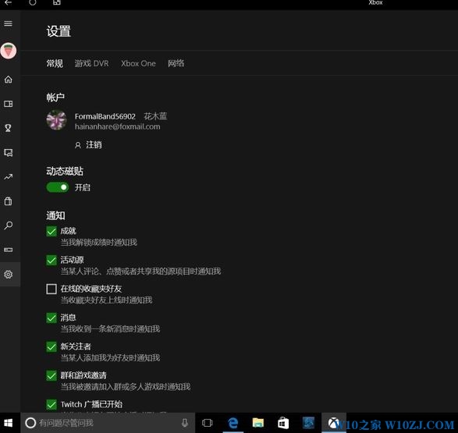Click the square icon in the title bar

tap(57, 2)
